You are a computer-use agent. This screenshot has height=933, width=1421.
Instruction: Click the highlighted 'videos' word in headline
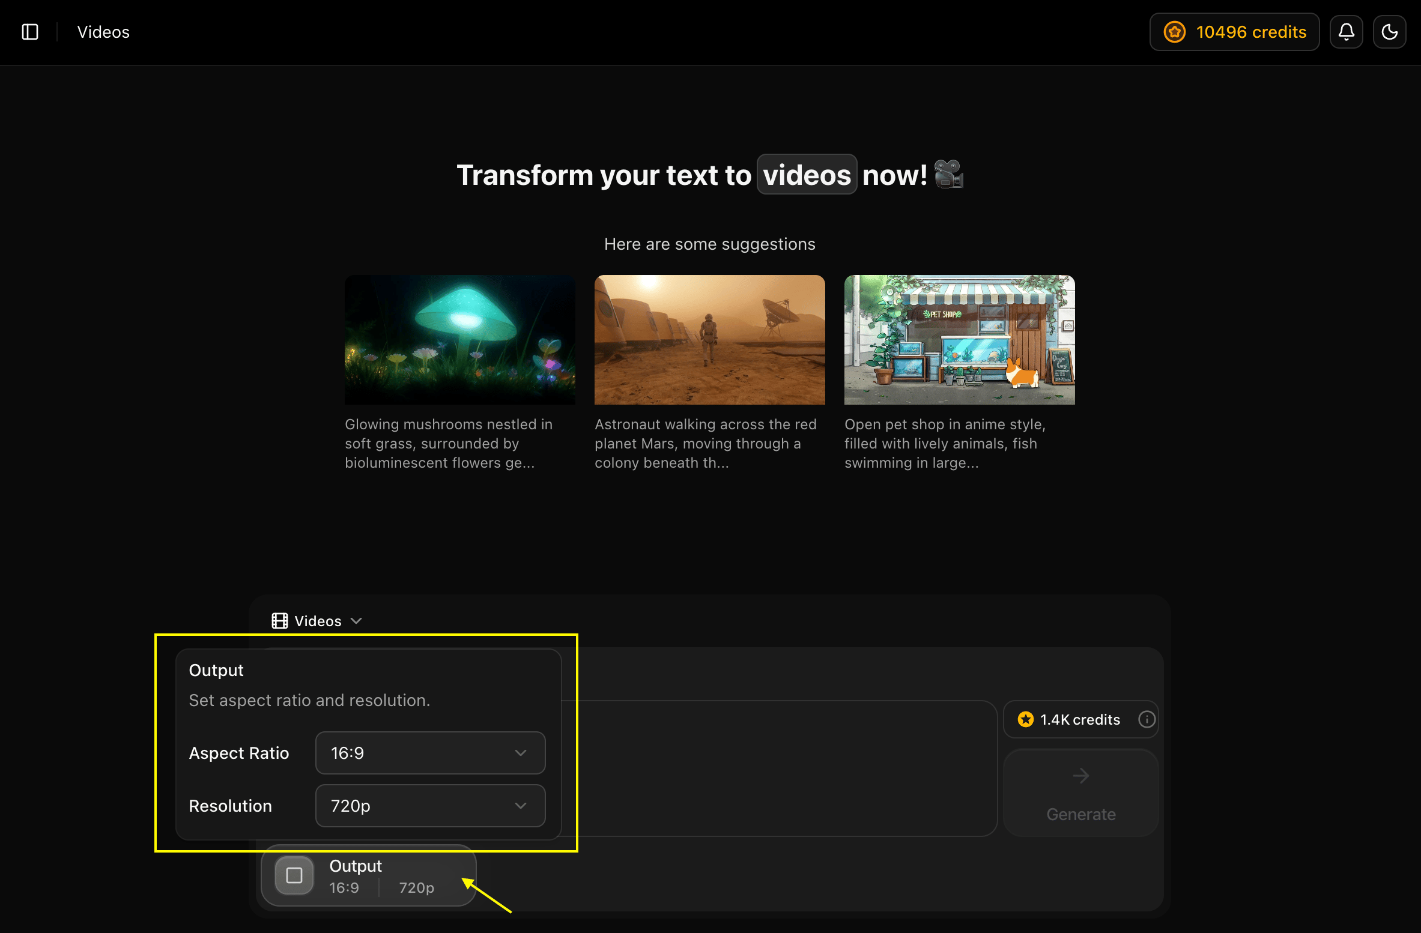[807, 175]
